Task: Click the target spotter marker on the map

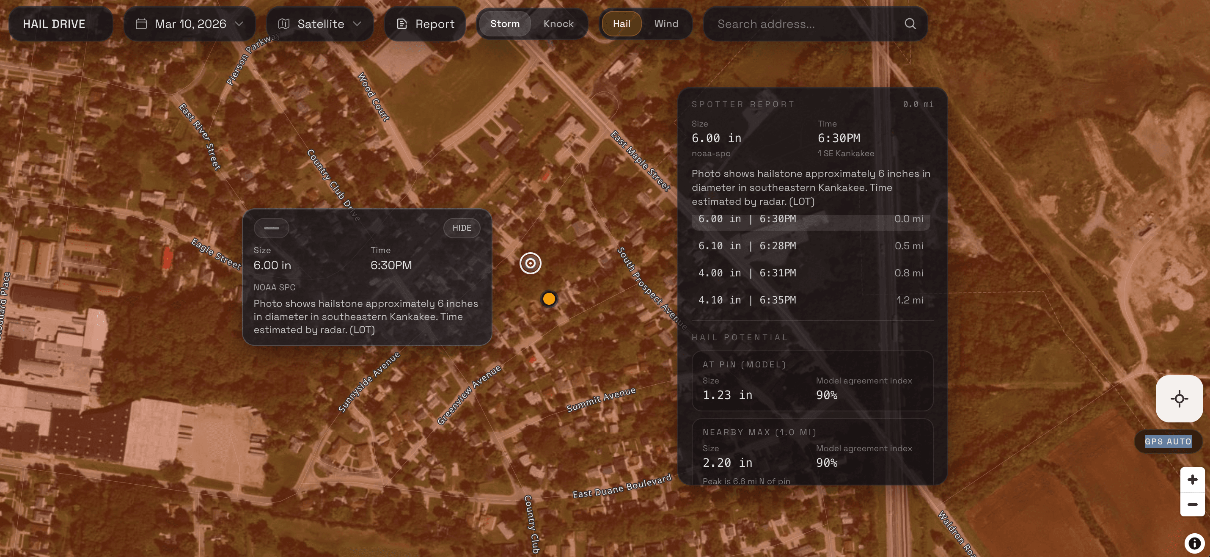Action: (530, 263)
